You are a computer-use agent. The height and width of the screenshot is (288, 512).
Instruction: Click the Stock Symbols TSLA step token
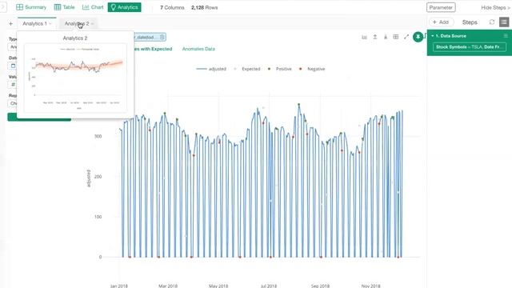pyautogui.click(x=470, y=47)
